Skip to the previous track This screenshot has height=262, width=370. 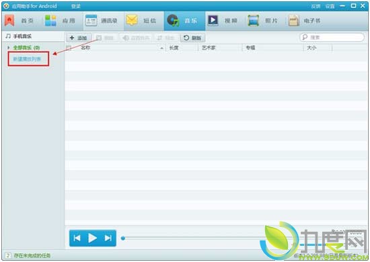pyautogui.click(x=77, y=238)
